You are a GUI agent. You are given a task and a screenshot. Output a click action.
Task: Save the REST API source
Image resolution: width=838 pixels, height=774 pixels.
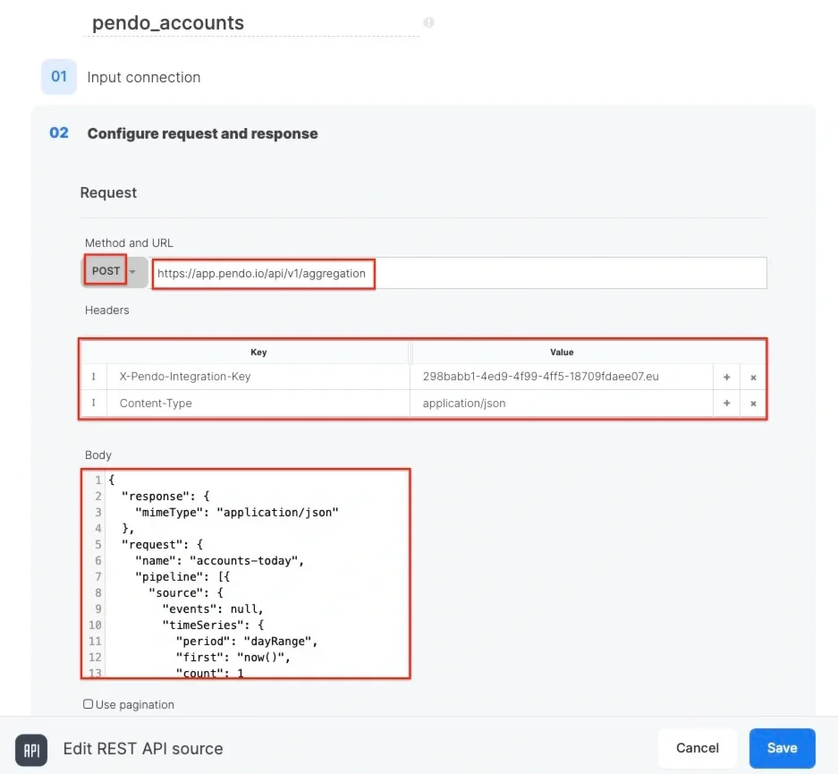[x=782, y=748]
